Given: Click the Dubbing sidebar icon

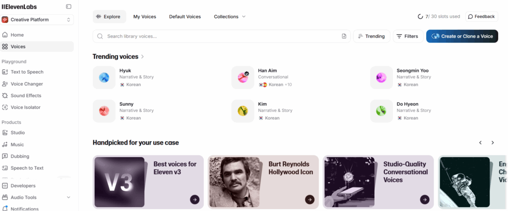Looking at the screenshot, I should pos(5,157).
